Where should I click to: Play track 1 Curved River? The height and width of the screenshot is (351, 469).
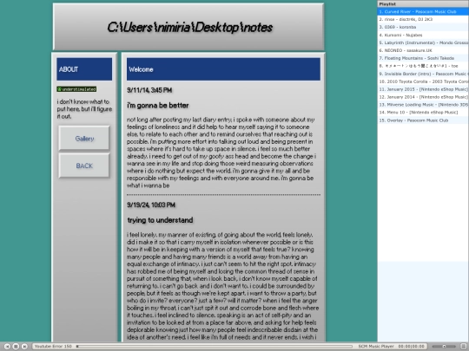click(x=423, y=11)
